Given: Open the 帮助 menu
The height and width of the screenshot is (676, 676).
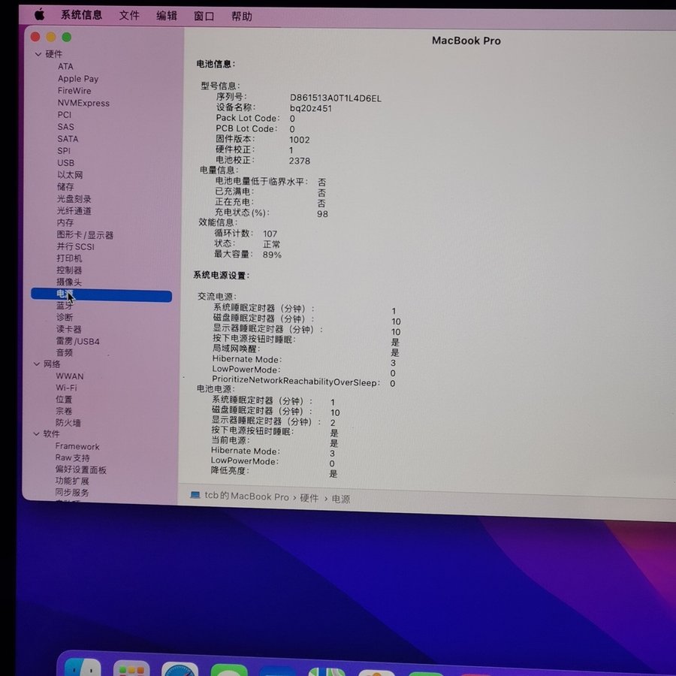Looking at the screenshot, I should click(x=241, y=17).
